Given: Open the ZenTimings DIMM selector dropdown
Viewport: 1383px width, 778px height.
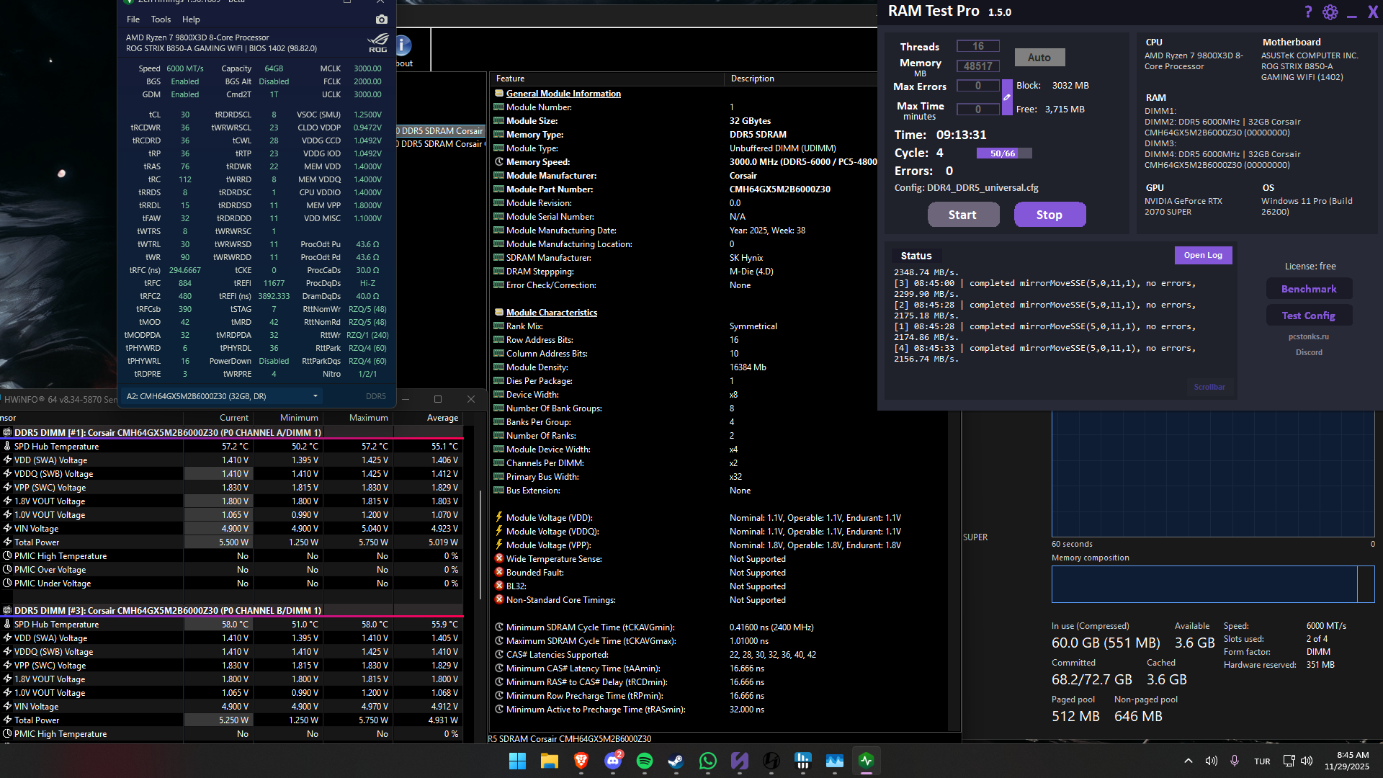Looking at the screenshot, I should [x=223, y=396].
